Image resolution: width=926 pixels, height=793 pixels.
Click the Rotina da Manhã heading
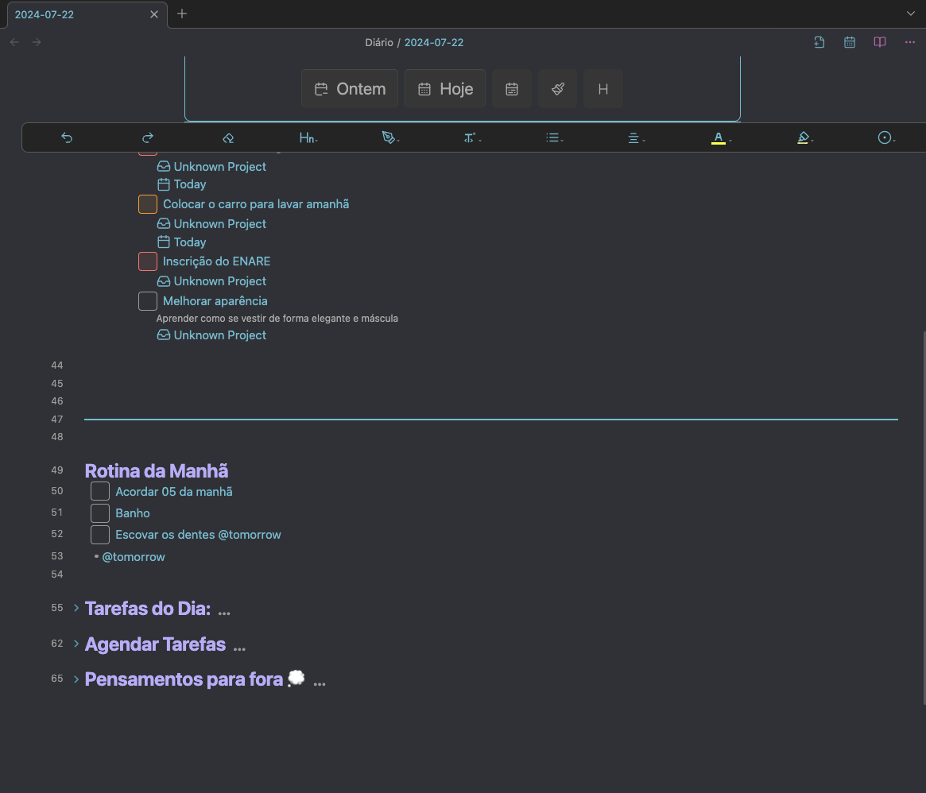click(x=157, y=470)
